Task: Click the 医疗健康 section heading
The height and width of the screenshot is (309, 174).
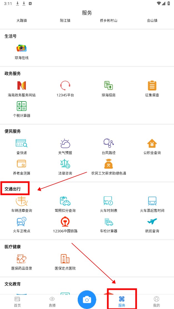Action: [x=12, y=247]
